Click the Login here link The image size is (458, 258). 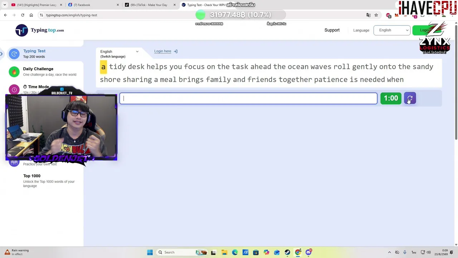coord(163,51)
